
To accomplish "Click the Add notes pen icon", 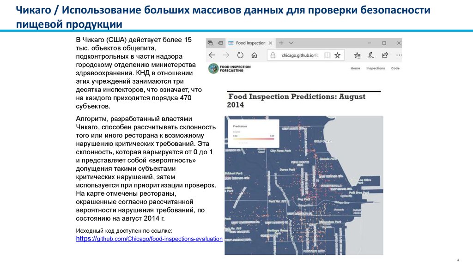I will click(371, 55).
